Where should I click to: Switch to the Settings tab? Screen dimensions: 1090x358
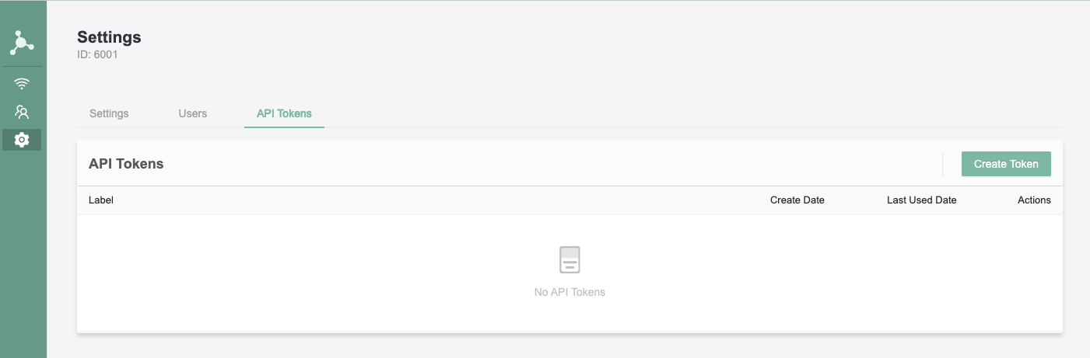click(x=109, y=113)
